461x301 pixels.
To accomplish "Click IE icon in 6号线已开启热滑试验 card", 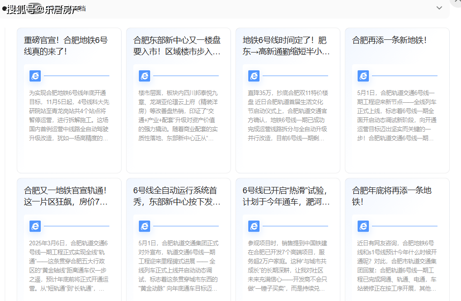I will coord(254,226).
